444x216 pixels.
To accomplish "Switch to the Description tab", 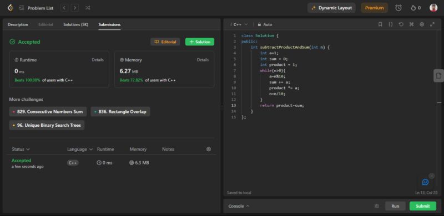I will coord(18,24).
